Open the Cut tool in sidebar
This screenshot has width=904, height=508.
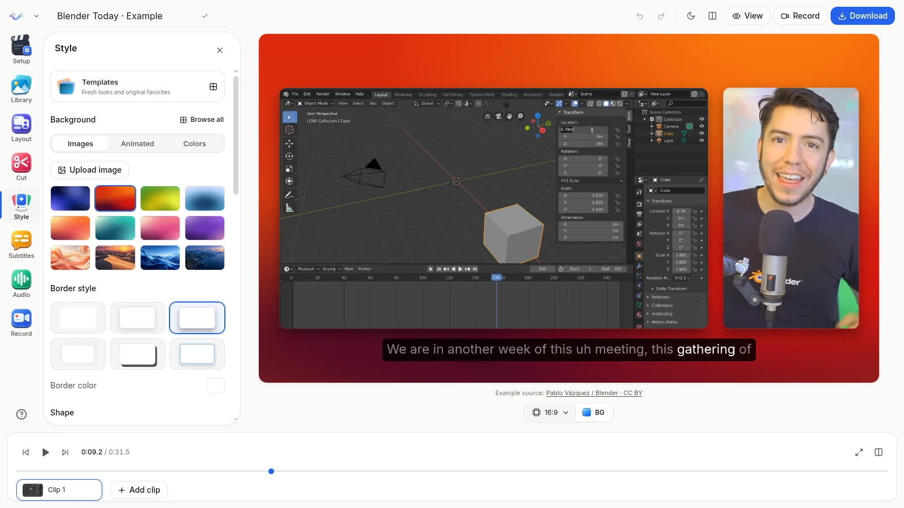pos(21,167)
